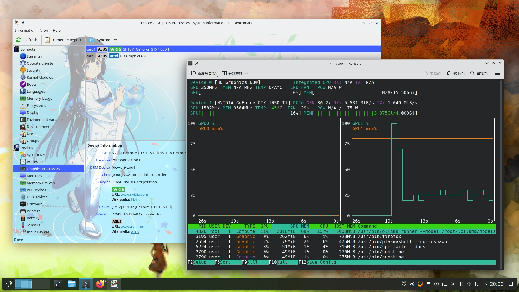
Task: Open the Konsole hamburger menu
Action: click(x=497, y=73)
